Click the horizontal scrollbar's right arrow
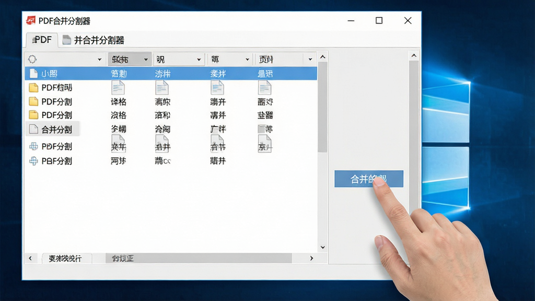Screen dimensions: 535x301 [311, 258]
